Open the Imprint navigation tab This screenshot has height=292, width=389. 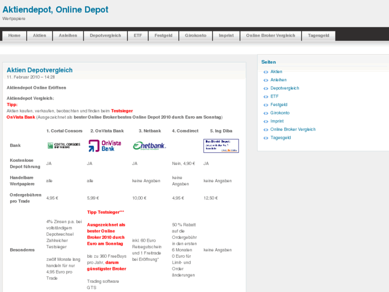coord(226,35)
